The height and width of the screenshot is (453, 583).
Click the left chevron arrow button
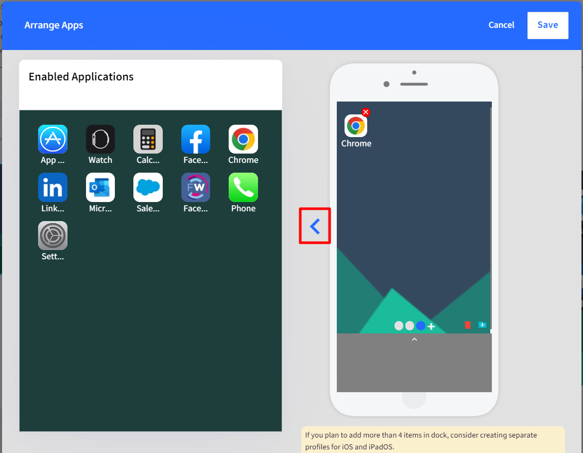315,226
